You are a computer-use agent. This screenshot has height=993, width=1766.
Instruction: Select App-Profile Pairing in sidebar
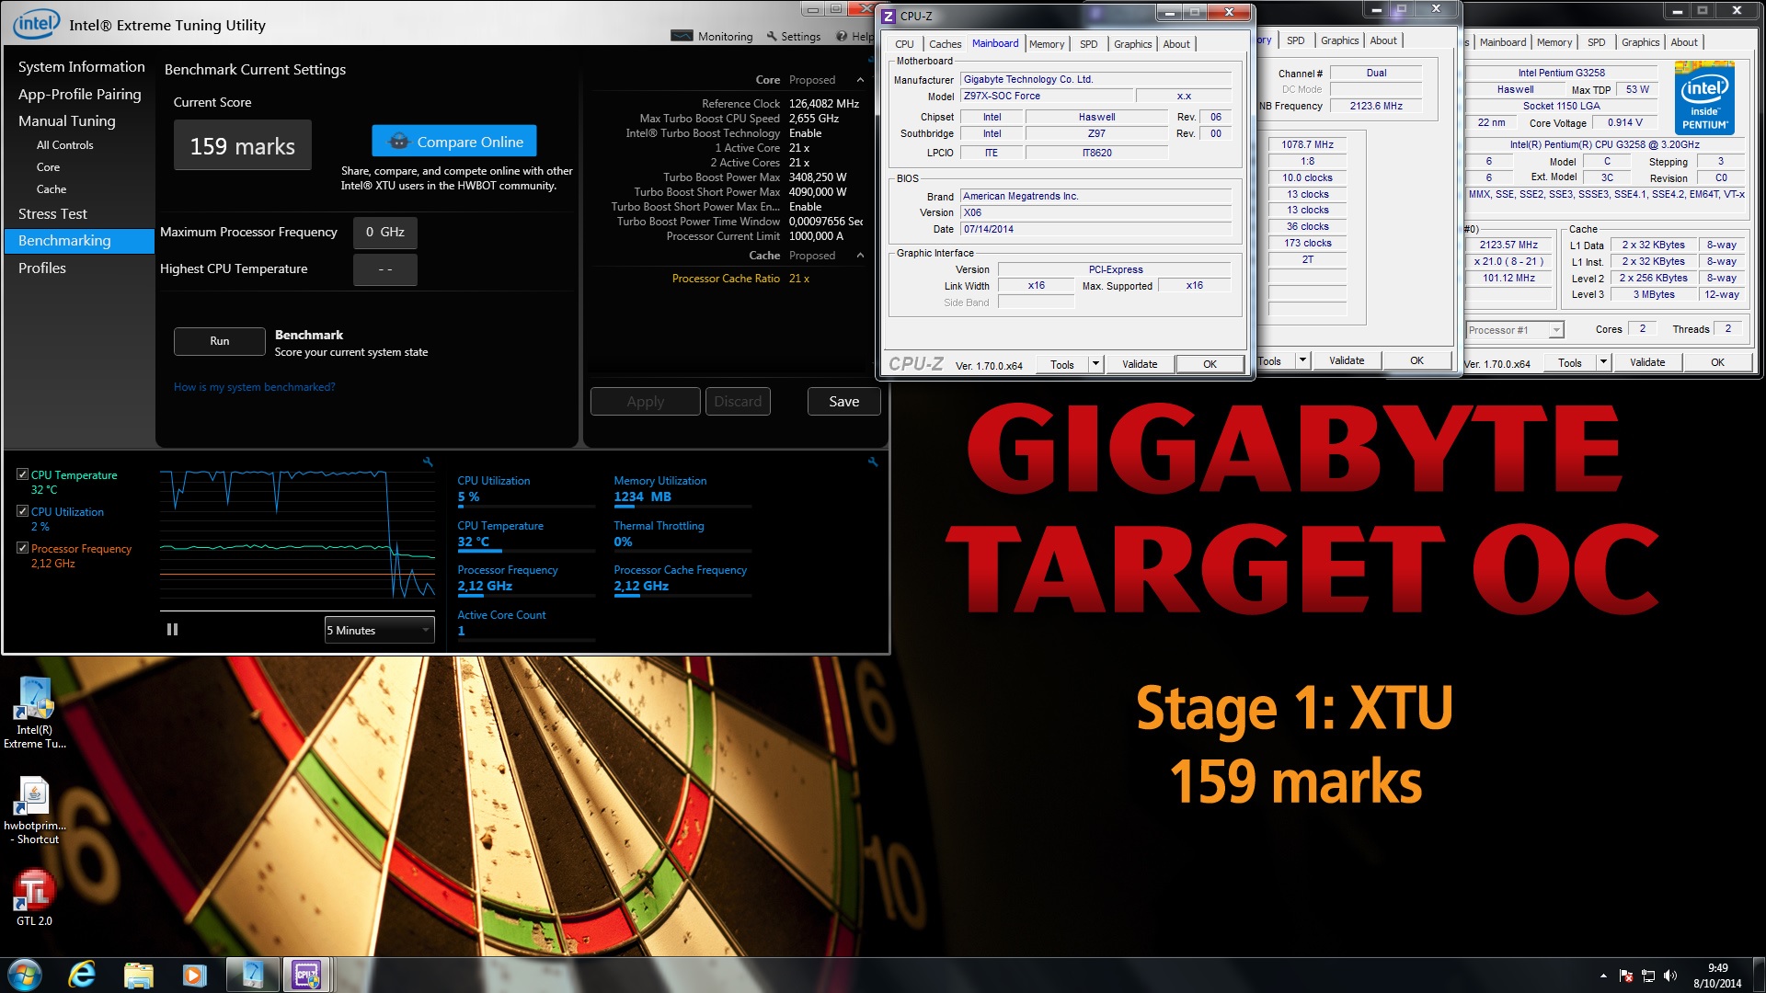80,94
